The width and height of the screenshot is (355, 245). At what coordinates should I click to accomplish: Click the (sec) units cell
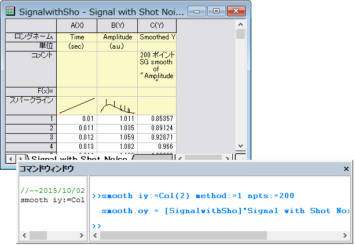coord(77,46)
